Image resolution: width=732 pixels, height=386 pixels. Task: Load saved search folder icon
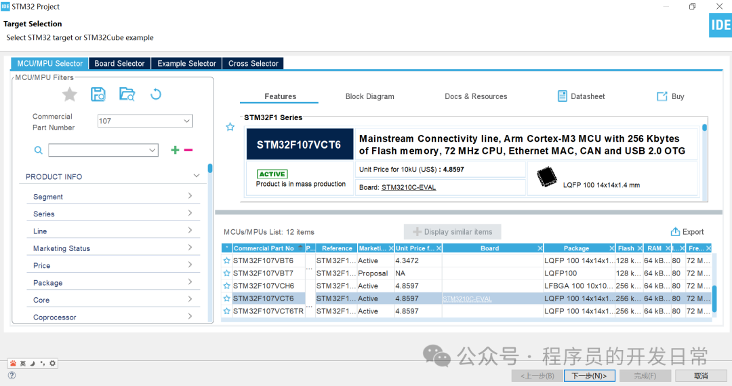[127, 94]
